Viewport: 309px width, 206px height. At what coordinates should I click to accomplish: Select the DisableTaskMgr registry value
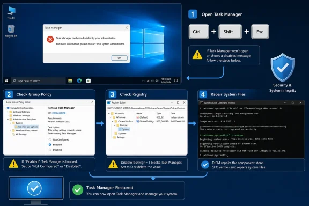tap(145, 121)
